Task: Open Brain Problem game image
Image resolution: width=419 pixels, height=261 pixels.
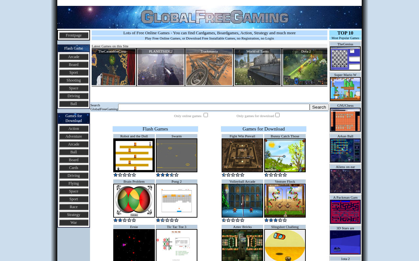Action: 134,201
